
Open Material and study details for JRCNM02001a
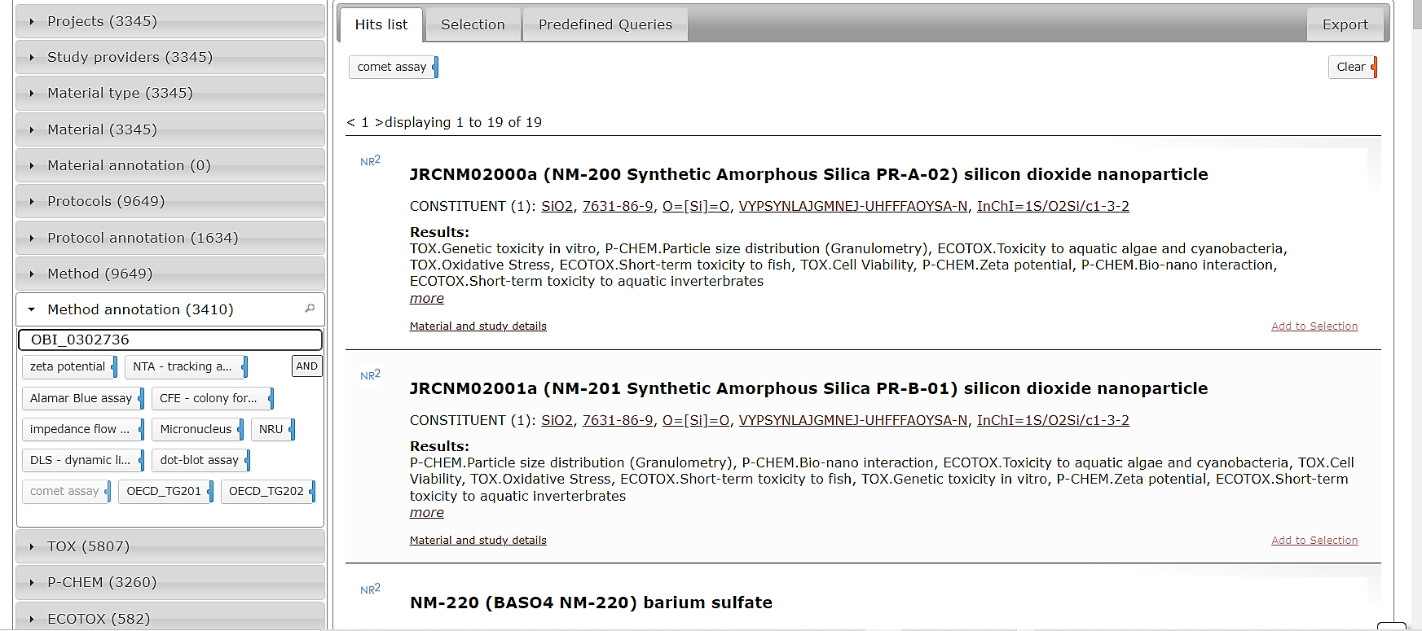478,541
